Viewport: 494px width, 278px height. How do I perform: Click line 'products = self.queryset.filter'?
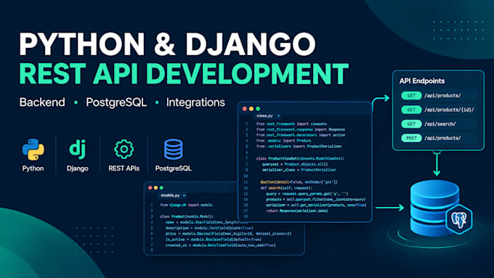(x=316, y=200)
